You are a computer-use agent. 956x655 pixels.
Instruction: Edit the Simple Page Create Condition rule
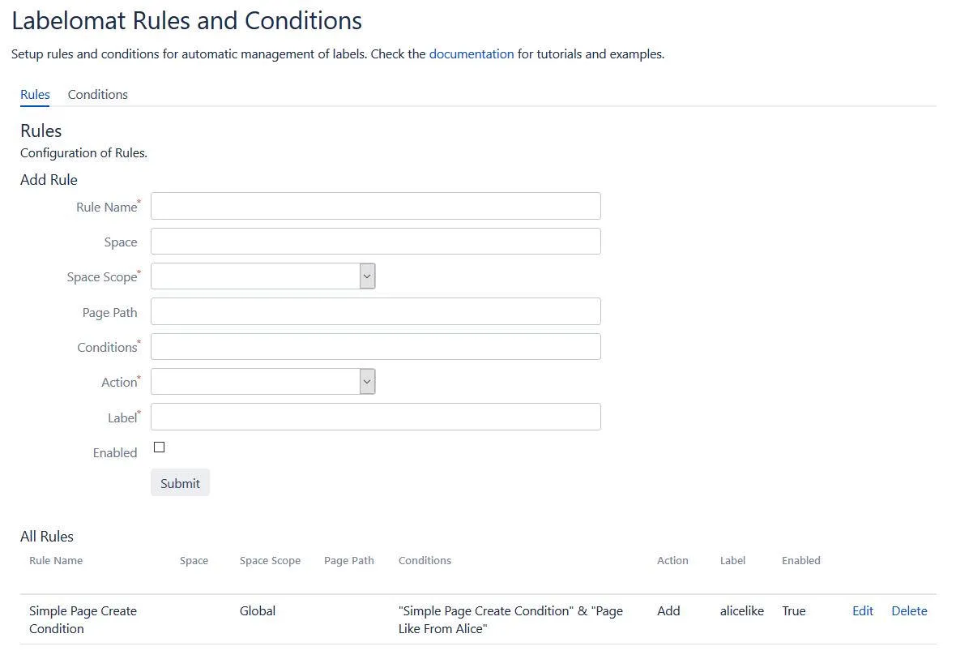863,611
